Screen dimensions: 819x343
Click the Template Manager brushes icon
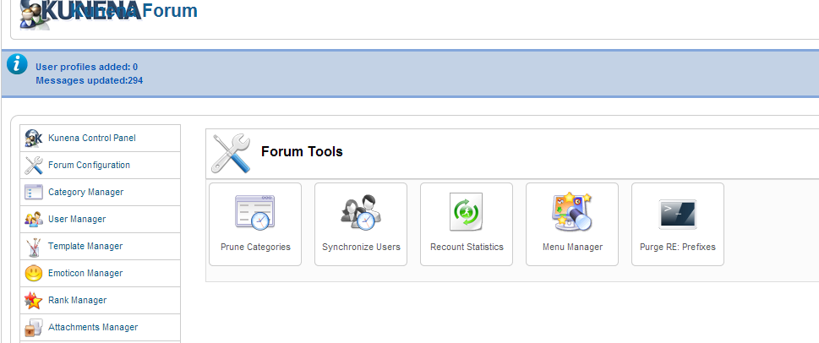34,247
